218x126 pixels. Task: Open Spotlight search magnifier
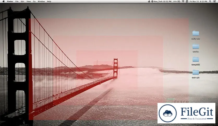click(x=210, y=1)
